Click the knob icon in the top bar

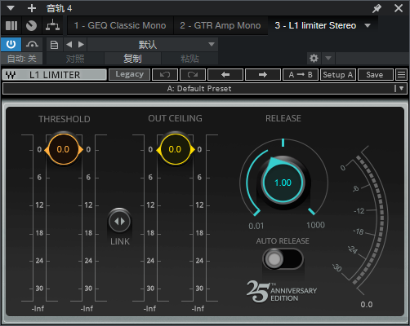pyautogui.click(x=31, y=26)
